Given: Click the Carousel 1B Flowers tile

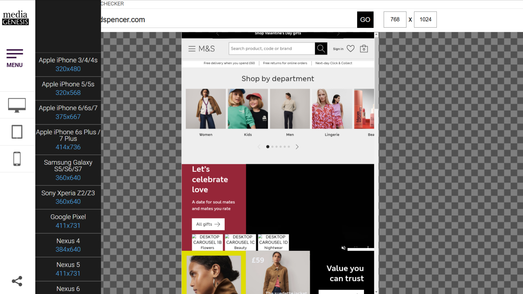Looking at the screenshot, I should tap(207, 242).
